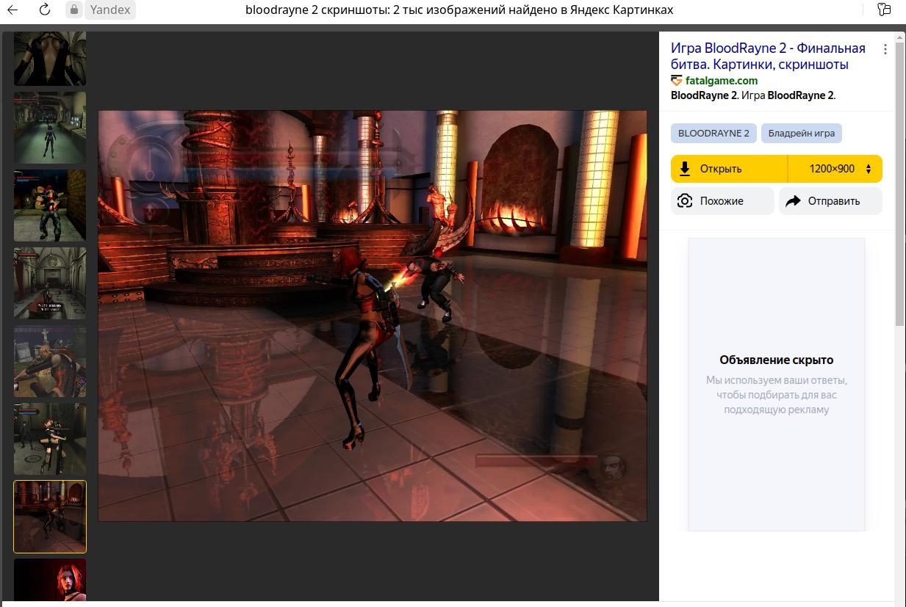Screen dimensions: 906x607
Task: Select the top thumbnail showing a black outfit
Action: 50,59
